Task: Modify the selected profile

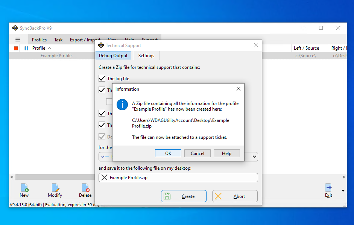Action: coord(55,190)
